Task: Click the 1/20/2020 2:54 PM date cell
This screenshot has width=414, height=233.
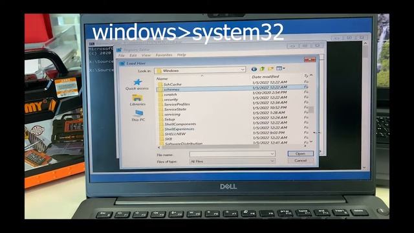Action: click(x=269, y=93)
